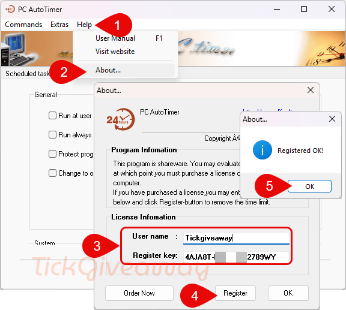
Task: Select User Manual from Help menu
Action: tap(126, 38)
